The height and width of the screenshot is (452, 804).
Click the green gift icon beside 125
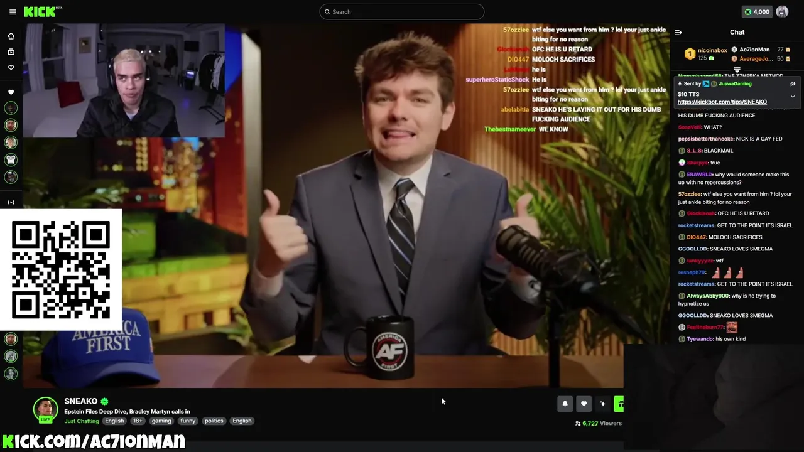point(712,58)
